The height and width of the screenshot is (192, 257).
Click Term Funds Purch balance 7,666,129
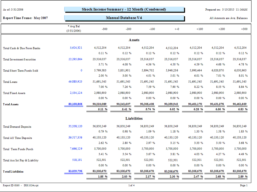tap(76, 149)
